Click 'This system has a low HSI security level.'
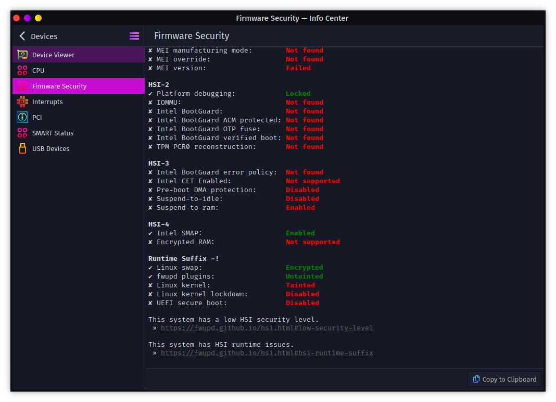 [x=233, y=319]
